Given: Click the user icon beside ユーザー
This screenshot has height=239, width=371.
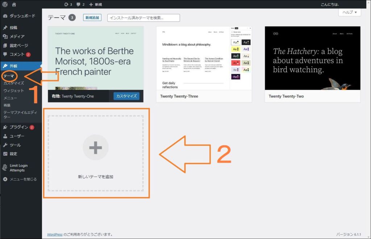Looking at the screenshot, I should [x=5, y=136].
